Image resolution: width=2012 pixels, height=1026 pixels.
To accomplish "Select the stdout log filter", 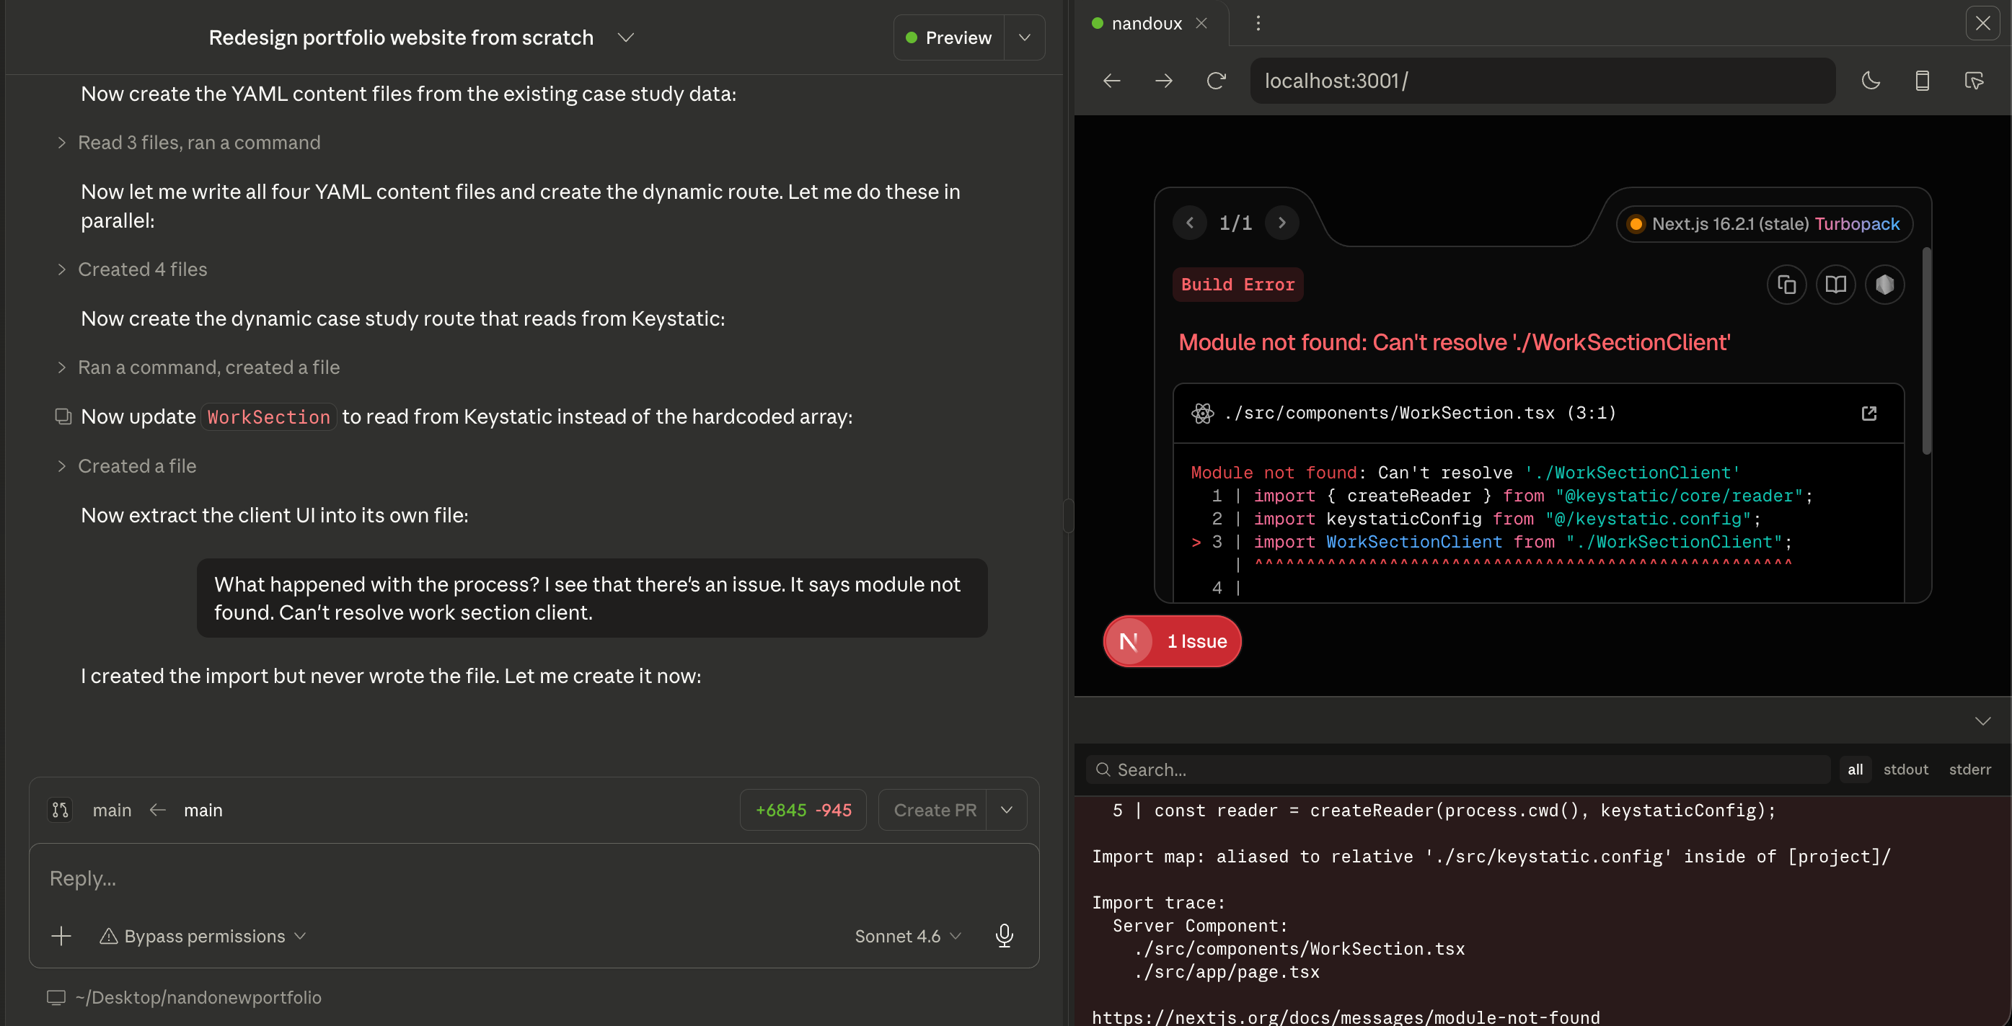I will tap(1905, 769).
